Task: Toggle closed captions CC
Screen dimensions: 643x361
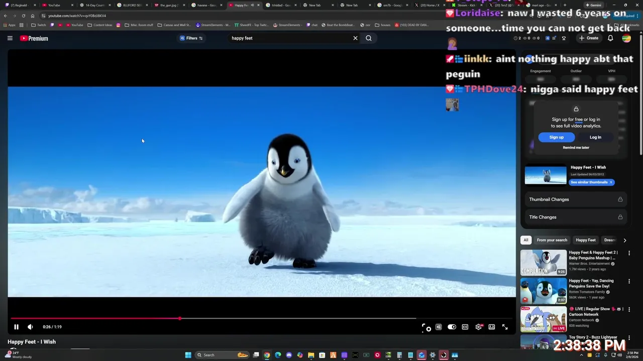Action: click(x=465, y=327)
